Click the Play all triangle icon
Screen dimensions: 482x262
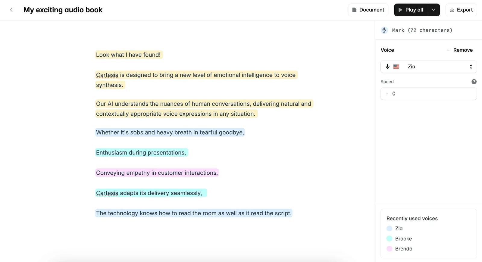point(400,10)
